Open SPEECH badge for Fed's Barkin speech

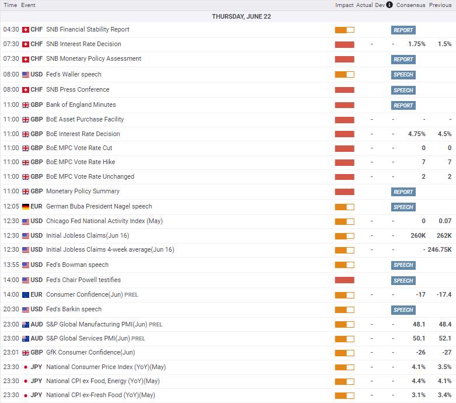(403, 310)
